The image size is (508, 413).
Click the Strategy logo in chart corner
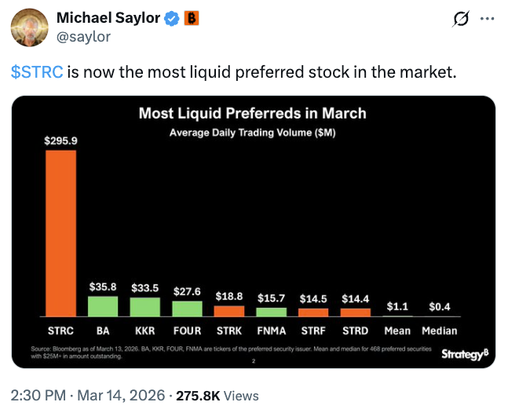(x=464, y=354)
